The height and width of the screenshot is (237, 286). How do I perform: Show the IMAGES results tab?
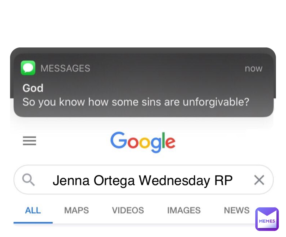point(184,210)
